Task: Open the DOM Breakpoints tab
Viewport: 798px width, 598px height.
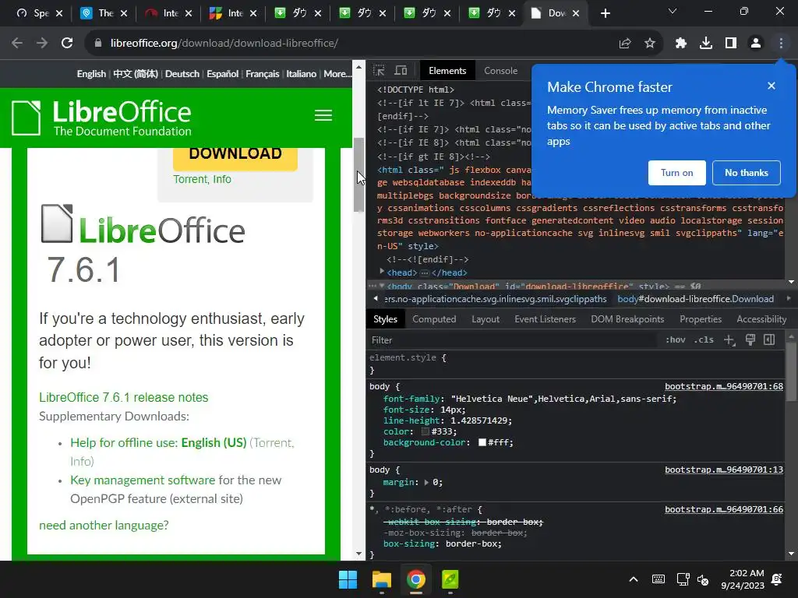Action: click(627, 319)
